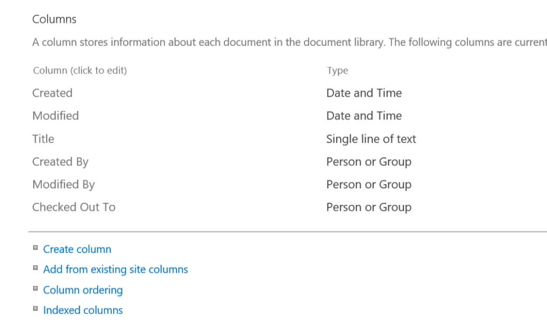Screen dimensions: 547x330
Task: Open the Column ordering page
Action: (83, 290)
